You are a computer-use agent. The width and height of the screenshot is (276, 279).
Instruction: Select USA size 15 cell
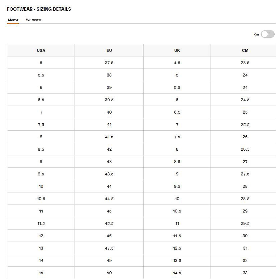coord(41,273)
